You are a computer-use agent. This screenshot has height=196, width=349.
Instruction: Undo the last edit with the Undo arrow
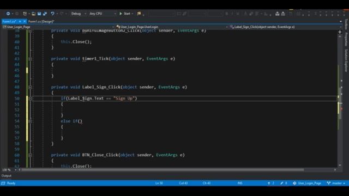tap(52, 14)
